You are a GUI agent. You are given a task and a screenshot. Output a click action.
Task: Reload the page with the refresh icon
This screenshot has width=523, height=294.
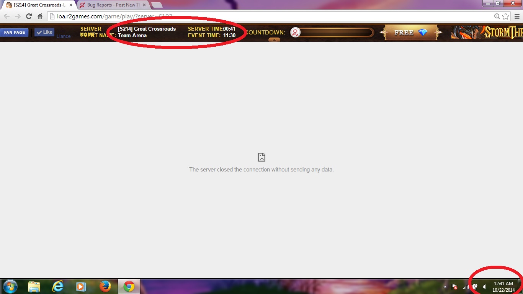pyautogui.click(x=29, y=16)
